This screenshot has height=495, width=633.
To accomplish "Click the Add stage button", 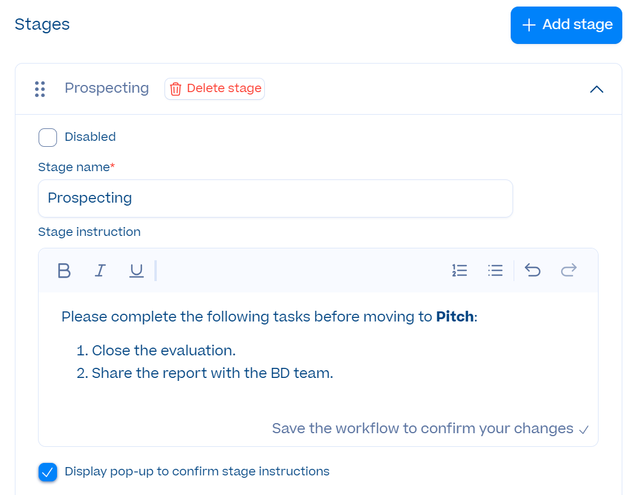I will [x=566, y=25].
